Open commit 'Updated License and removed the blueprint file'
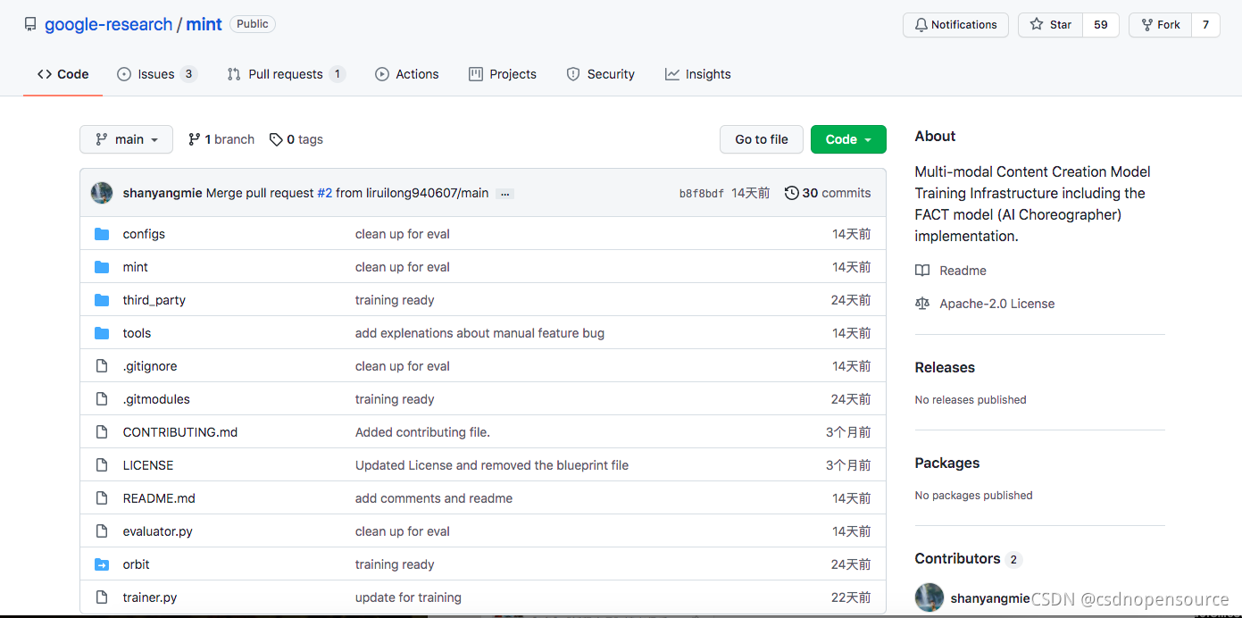The image size is (1242, 618). pos(492,465)
